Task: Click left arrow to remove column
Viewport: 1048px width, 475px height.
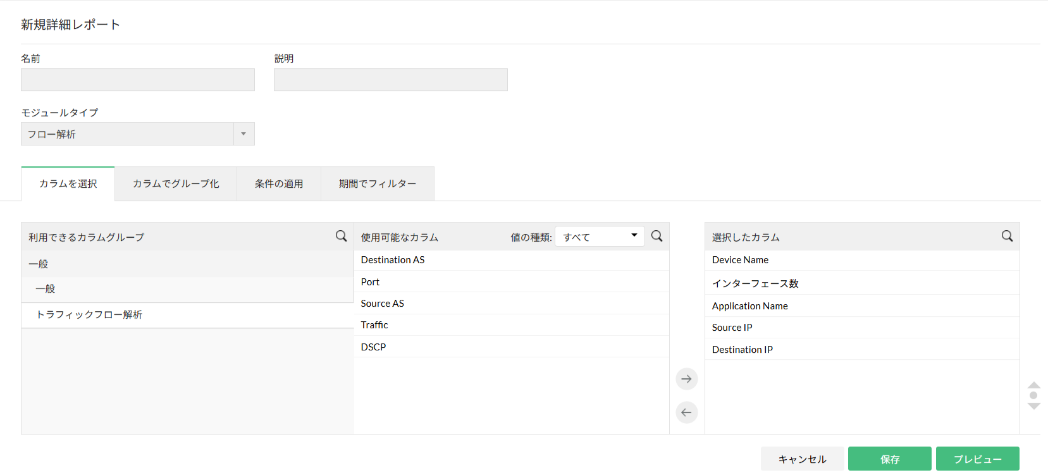Action: 686,412
